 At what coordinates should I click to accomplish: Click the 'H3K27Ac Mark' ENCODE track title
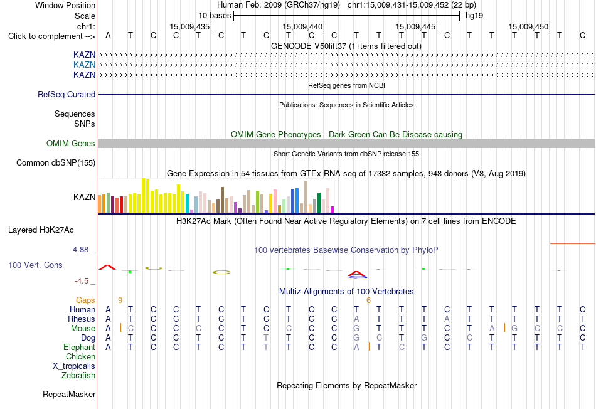coord(346,221)
